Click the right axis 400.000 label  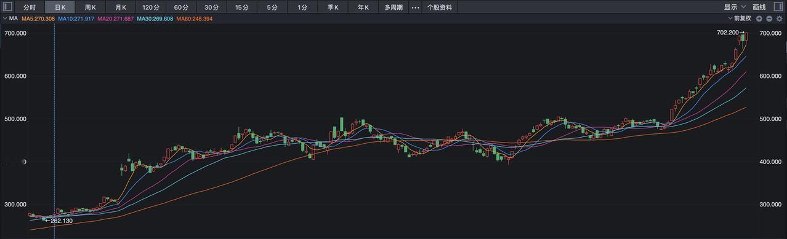[x=770, y=162]
